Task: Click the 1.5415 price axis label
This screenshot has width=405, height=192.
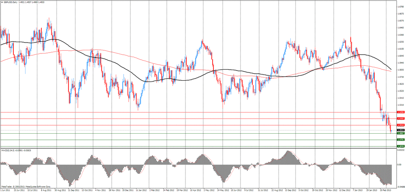Action: [401, 98]
